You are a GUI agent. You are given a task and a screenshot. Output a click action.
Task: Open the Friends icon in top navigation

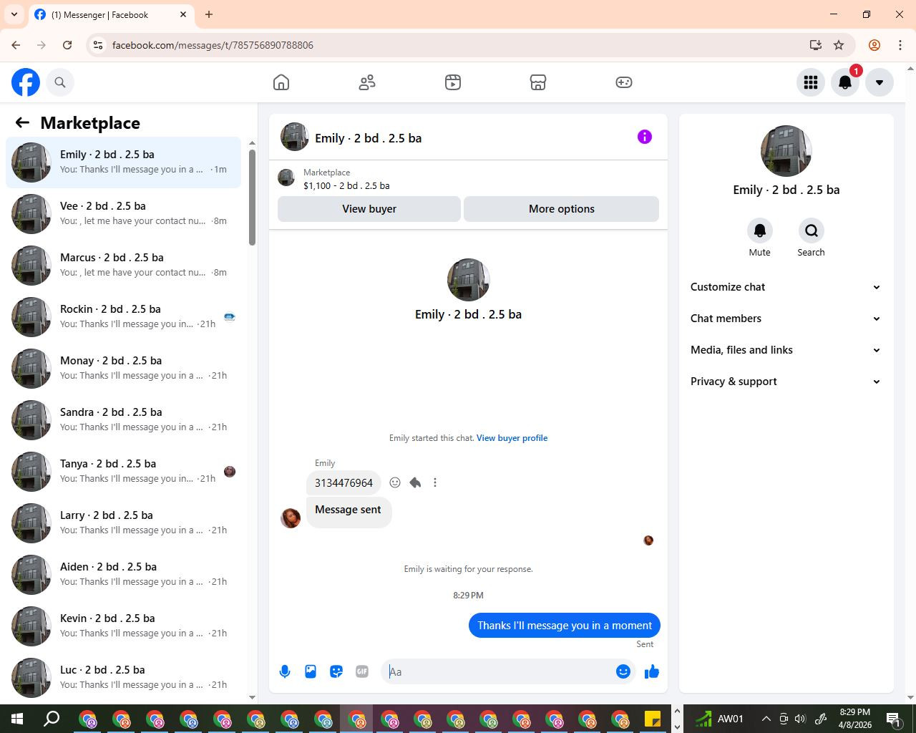[367, 82]
